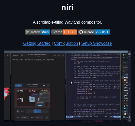Screen dimensions: 135x126
Task: Open the Video Trimmer hamburger menu
Action: [x=44, y=85]
